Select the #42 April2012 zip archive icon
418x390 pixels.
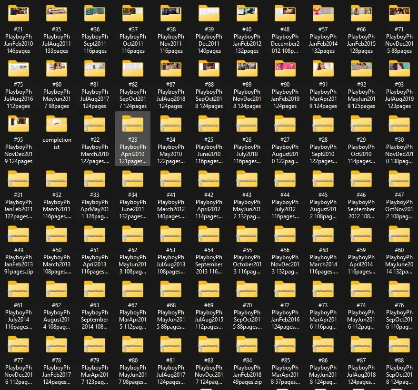[x=209, y=179]
